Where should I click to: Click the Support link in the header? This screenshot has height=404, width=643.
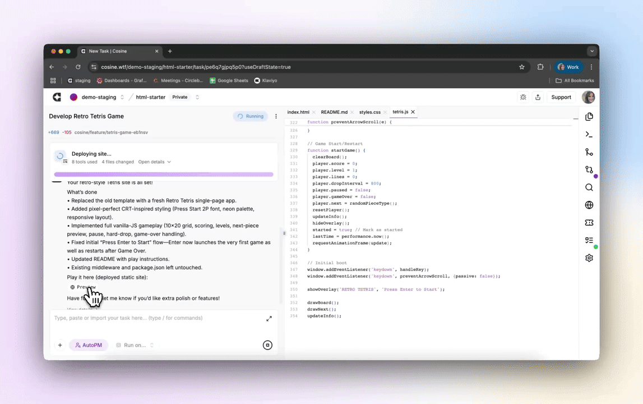point(561,97)
